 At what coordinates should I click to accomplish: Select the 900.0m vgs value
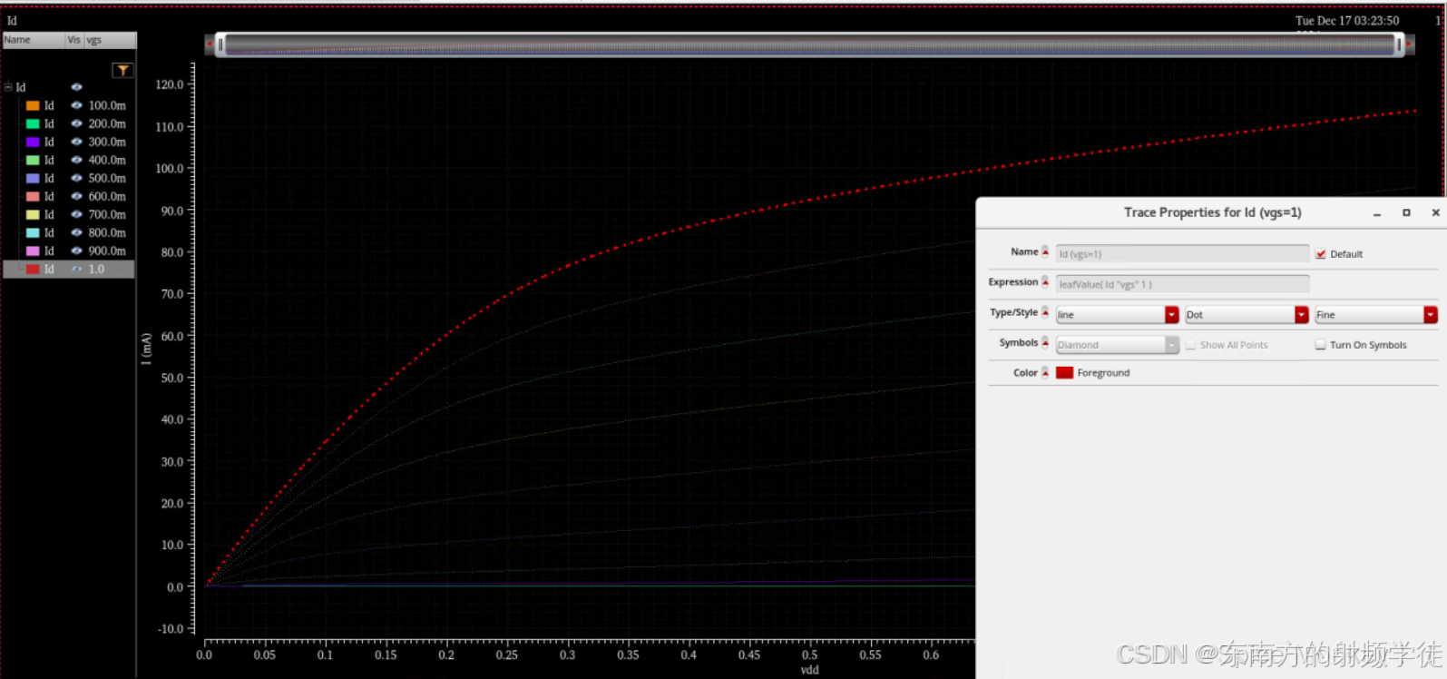click(107, 251)
